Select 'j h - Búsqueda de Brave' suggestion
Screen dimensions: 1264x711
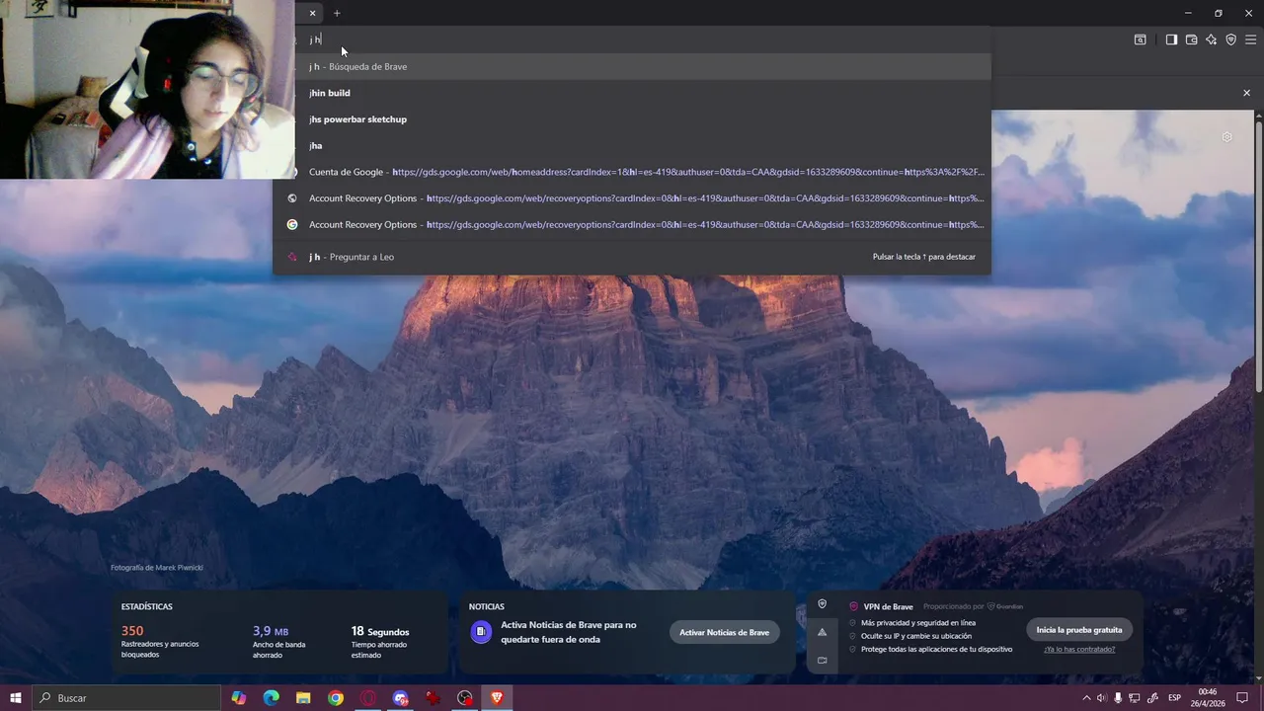tap(632, 66)
